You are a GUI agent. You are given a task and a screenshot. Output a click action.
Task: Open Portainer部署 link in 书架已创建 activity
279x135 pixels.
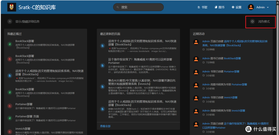[231, 71]
